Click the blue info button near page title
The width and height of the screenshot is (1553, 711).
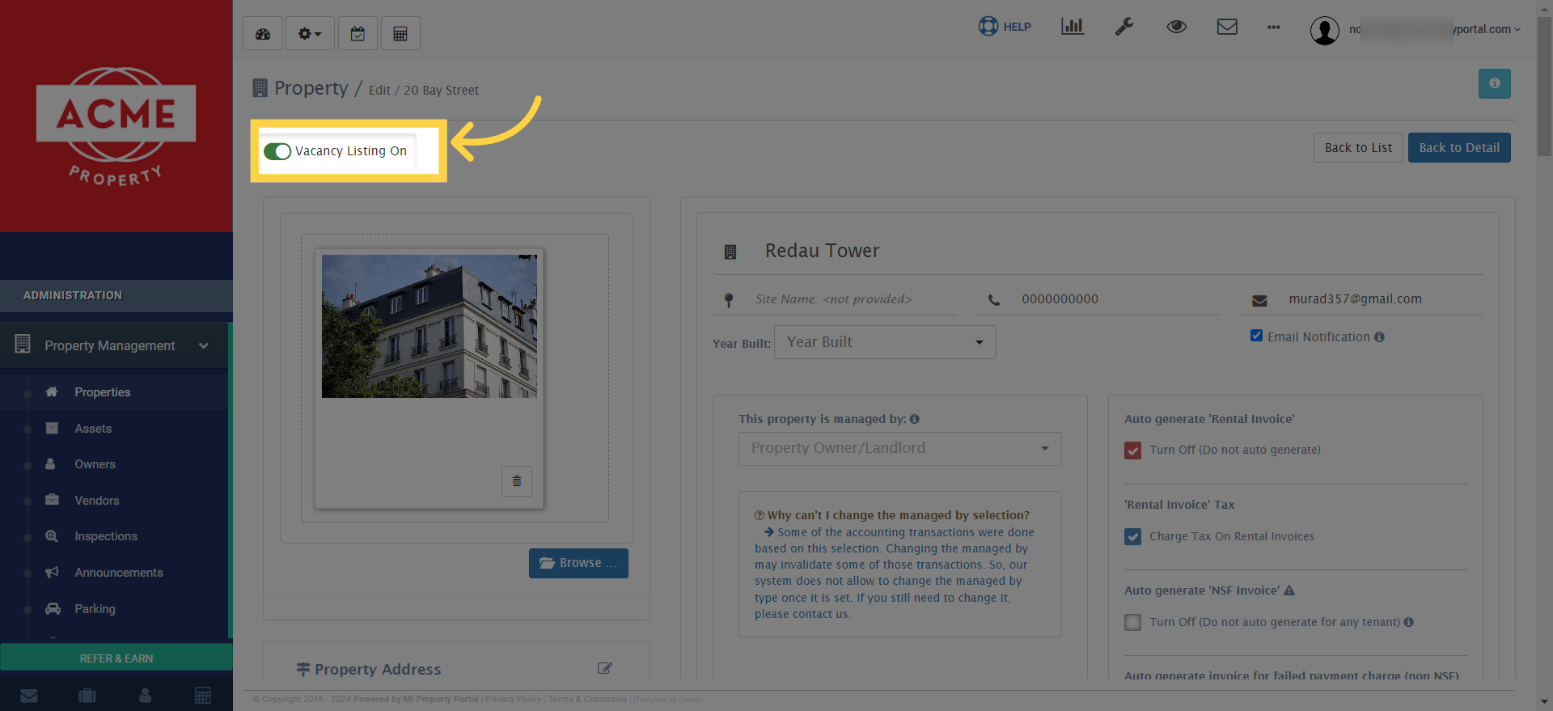pyautogui.click(x=1495, y=83)
